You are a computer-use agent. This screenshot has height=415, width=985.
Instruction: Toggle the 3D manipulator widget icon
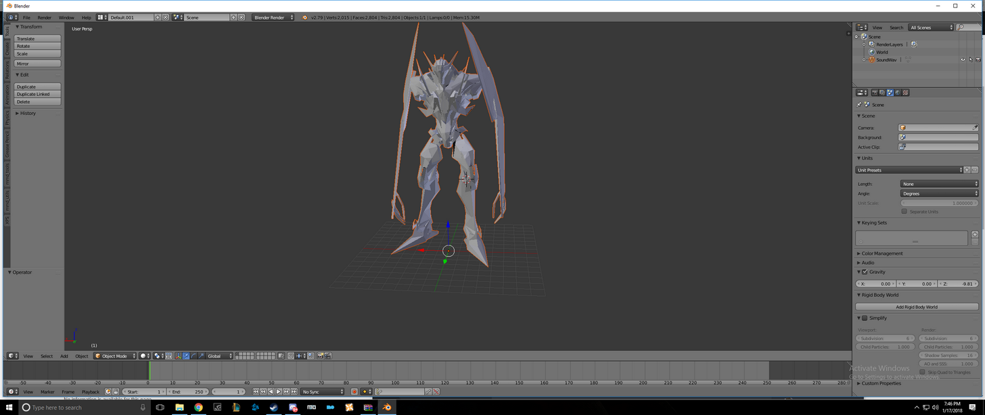coord(179,356)
